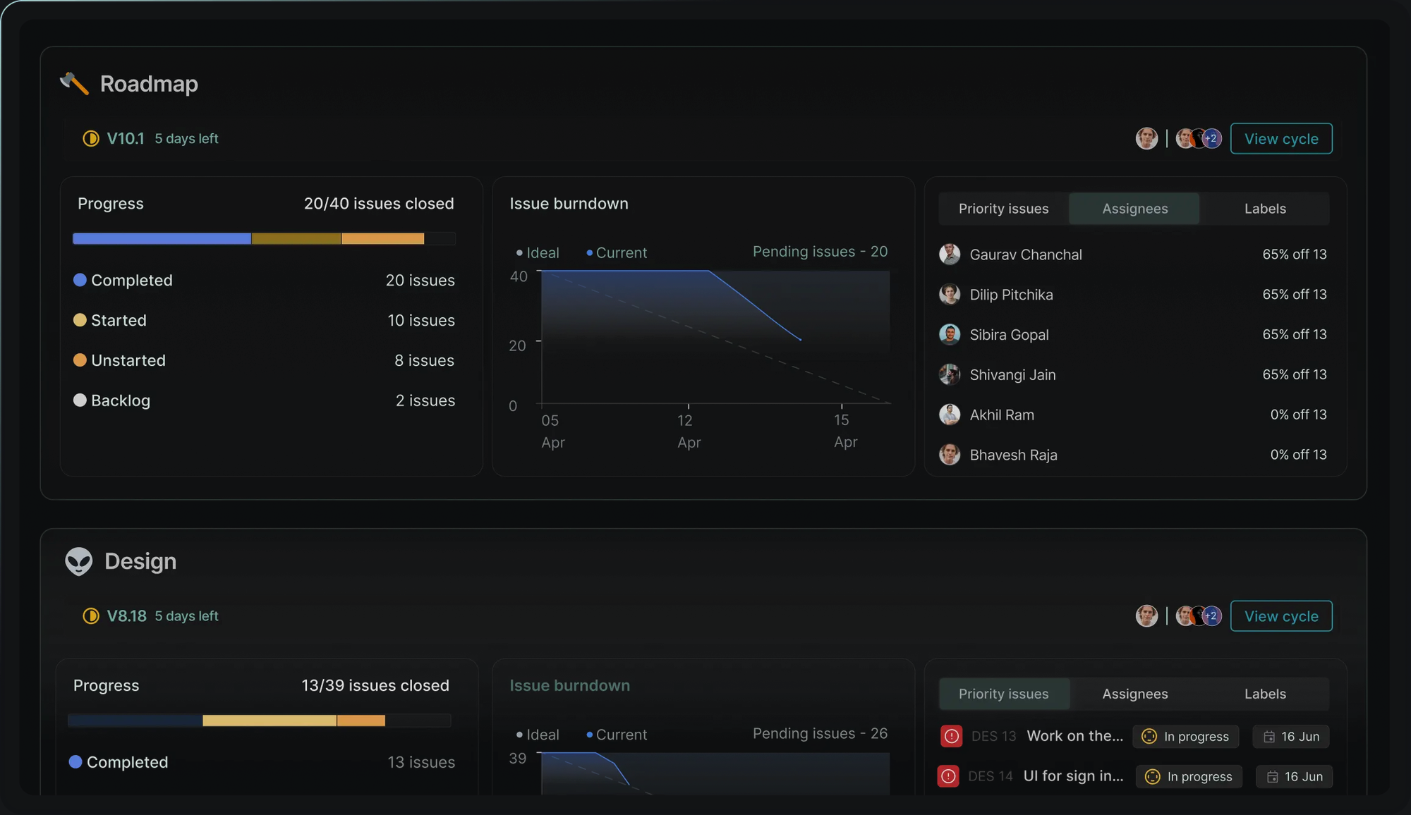Click the Design project title
Image resolution: width=1411 pixels, height=815 pixels.
140,561
